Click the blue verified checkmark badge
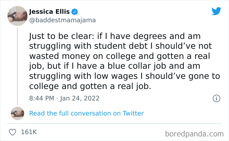This screenshot has width=229, height=141. coord(75,12)
